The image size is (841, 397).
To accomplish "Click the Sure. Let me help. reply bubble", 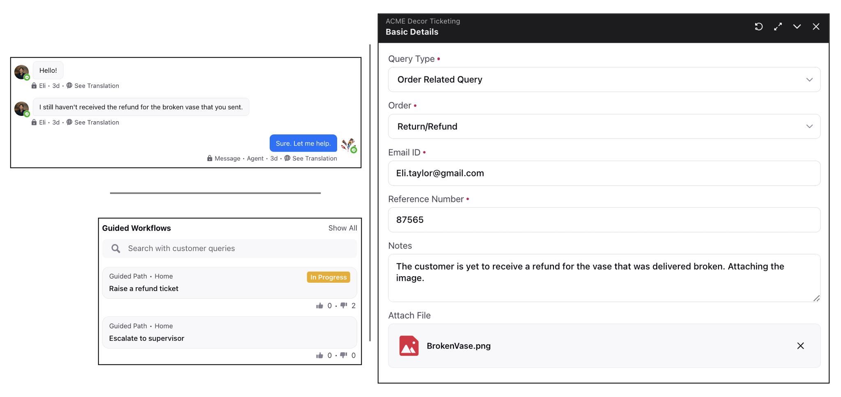I will [303, 143].
